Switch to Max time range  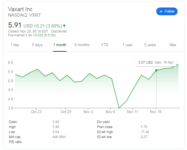point(173,45)
